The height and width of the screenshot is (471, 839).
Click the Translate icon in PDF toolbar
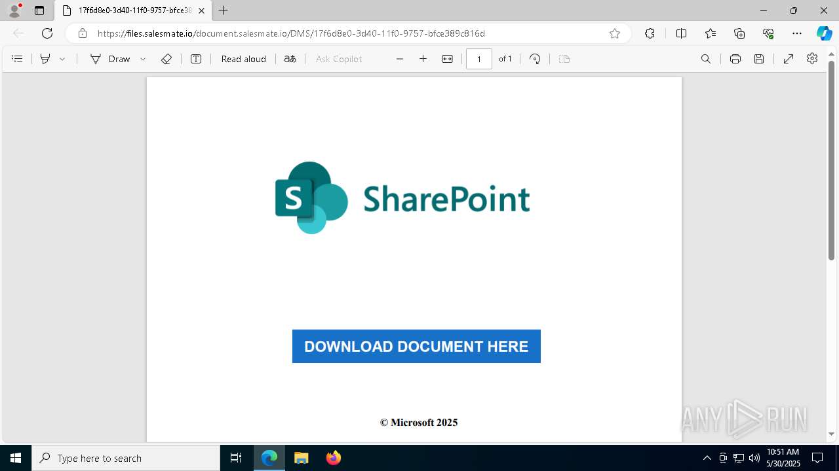(x=290, y=59)
